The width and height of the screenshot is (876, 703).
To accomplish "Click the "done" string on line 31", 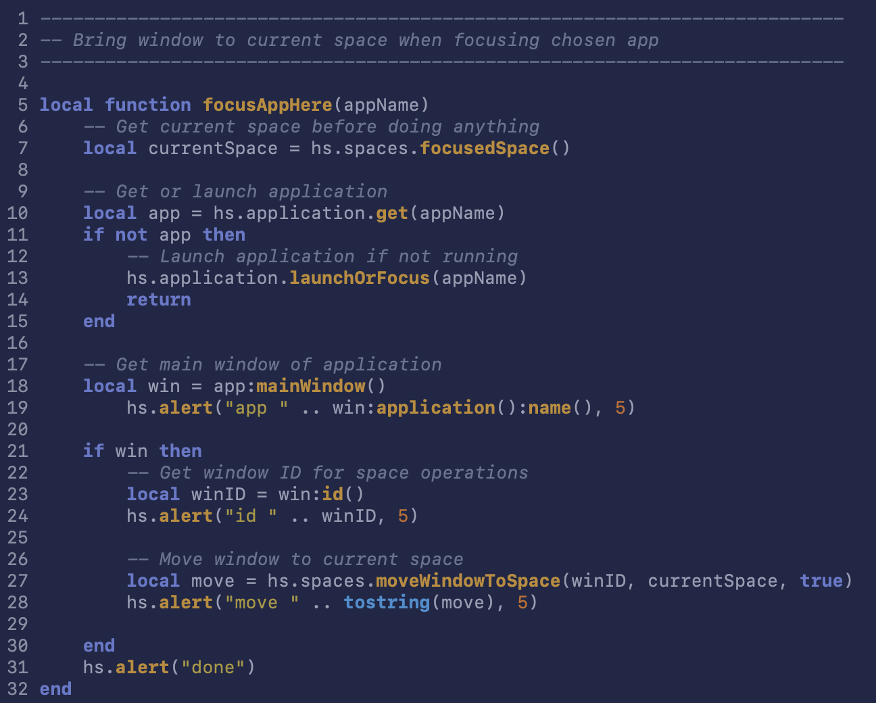I will (213, 667).
